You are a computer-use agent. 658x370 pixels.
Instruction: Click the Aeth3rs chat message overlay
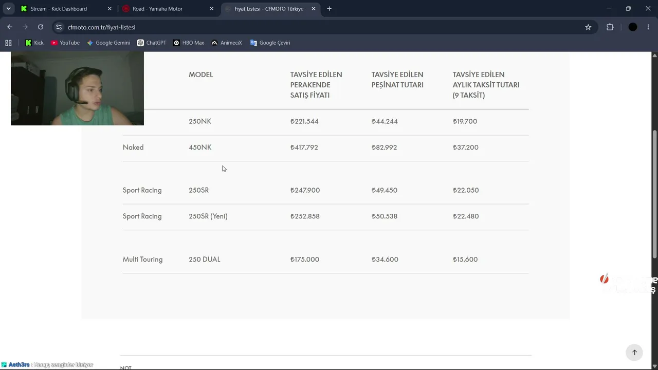47,365
